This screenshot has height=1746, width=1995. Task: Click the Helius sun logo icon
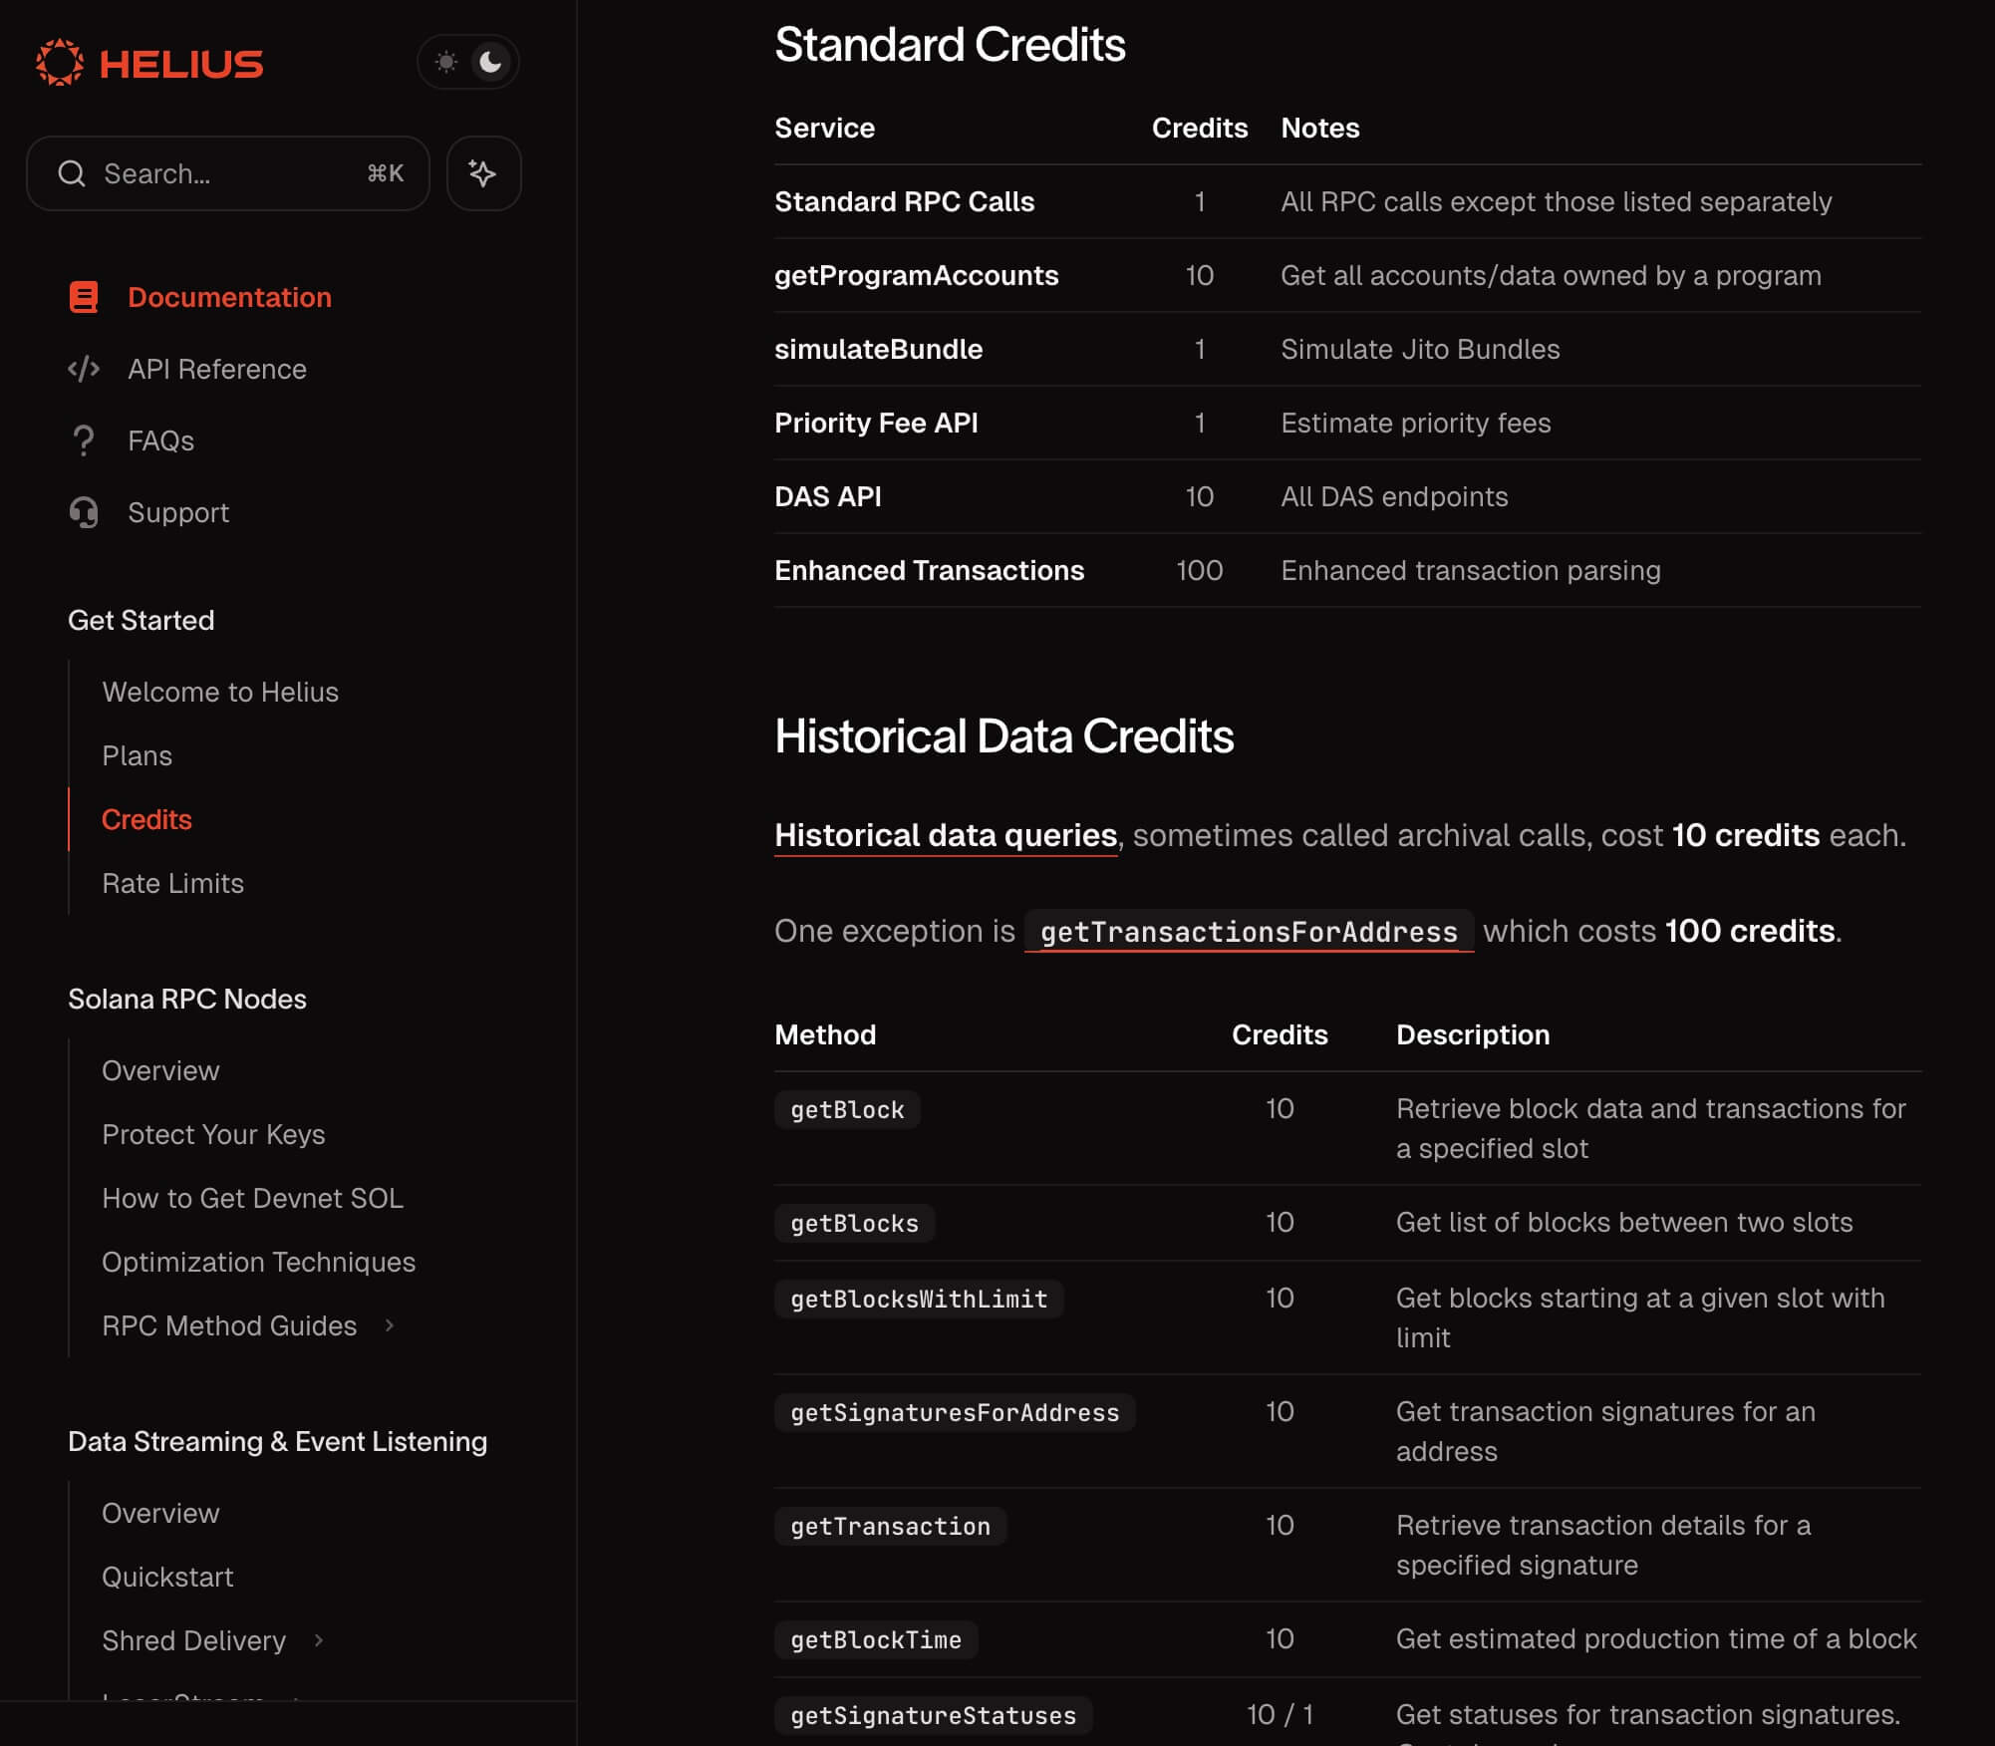(x=60, y=63)
